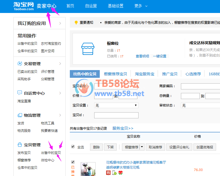This screenshot has width=220, height=176.
Task: Switch to the 淘宝服务宝 tab
Action: [145, 74]
